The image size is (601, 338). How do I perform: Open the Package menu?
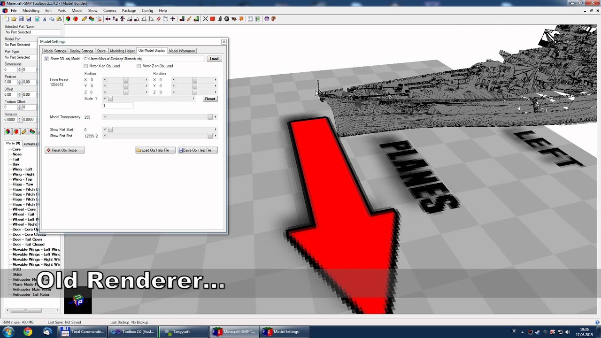tap(129, 10)
